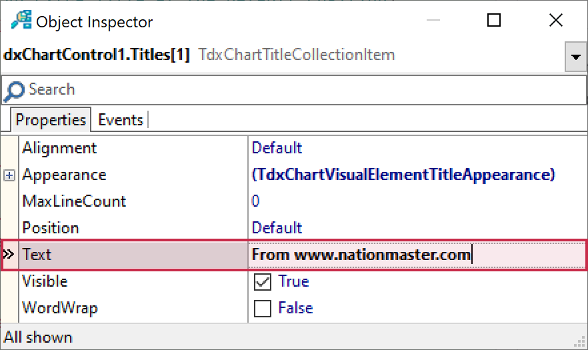Click in the Search field
The image size is (588, 350).
(x=293, y=90)
